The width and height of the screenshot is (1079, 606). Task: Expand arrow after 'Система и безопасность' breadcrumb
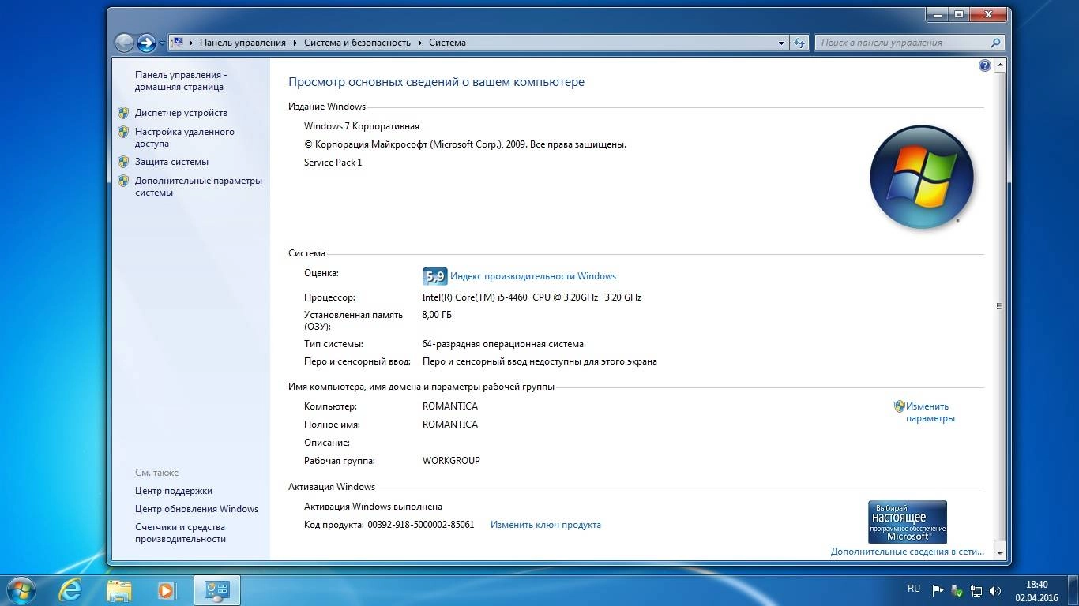coord(420,43)
